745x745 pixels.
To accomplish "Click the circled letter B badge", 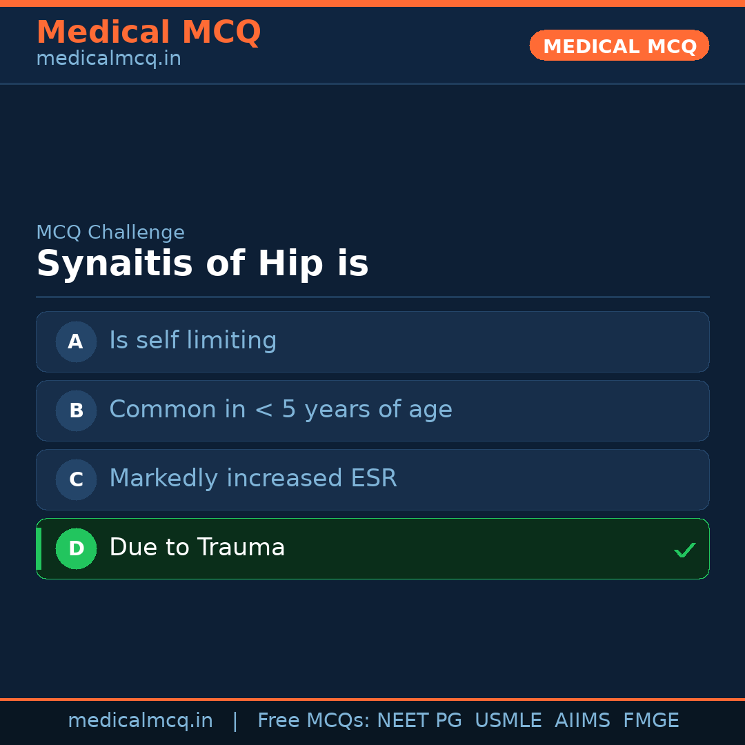I will coord(76,410).
